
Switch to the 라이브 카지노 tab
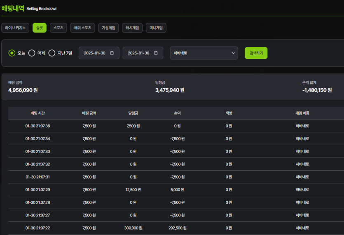[15, 28]
